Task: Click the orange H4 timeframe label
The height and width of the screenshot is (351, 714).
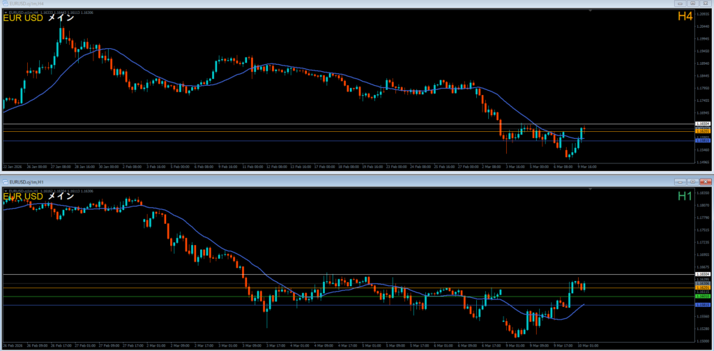Action: [x=684, y=16]
